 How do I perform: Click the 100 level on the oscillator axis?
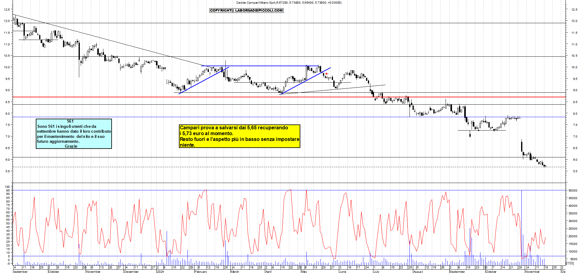coord(7,187)
